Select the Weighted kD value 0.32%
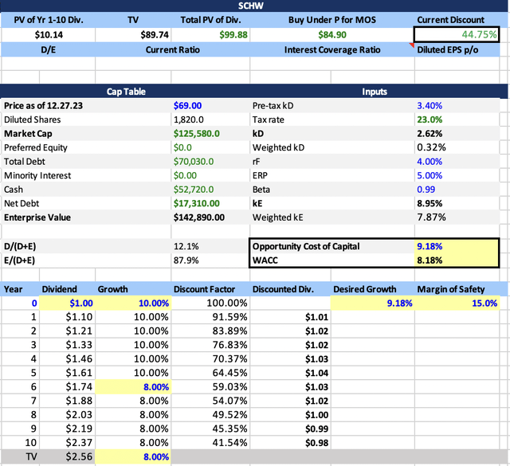Screen dimensions: 510x466 click(x=457, y=147)
